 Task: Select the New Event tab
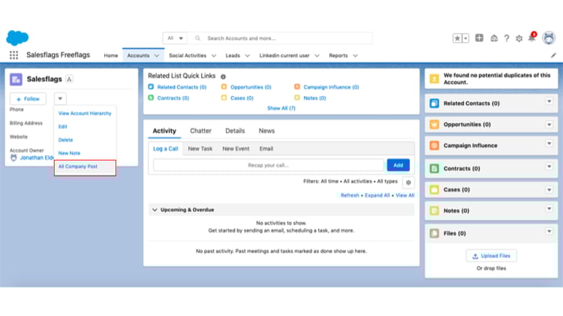(236, 149)
